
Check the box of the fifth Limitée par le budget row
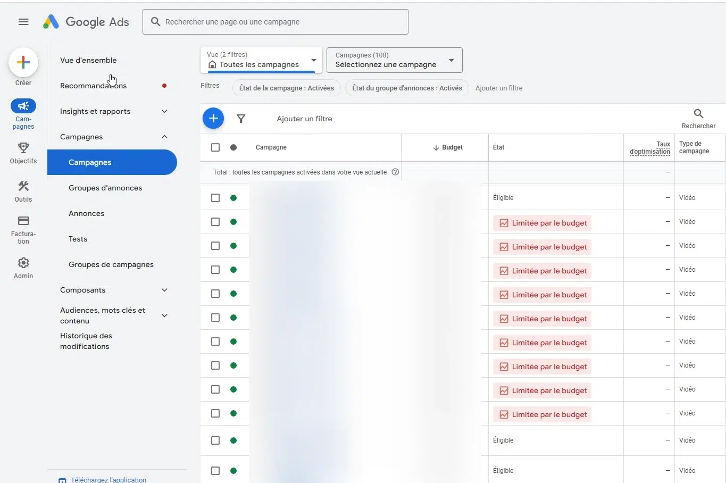point(215,318)
